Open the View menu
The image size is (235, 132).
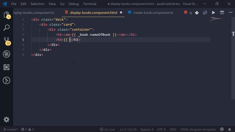52,4
